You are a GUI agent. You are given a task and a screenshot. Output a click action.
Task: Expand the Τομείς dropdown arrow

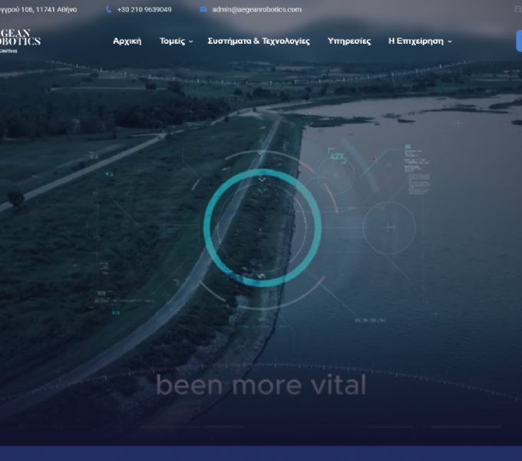coord(190,41)
